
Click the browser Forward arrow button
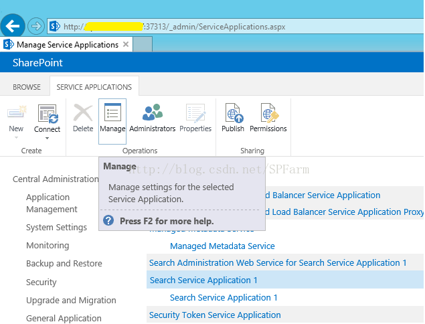click(35, 26)
